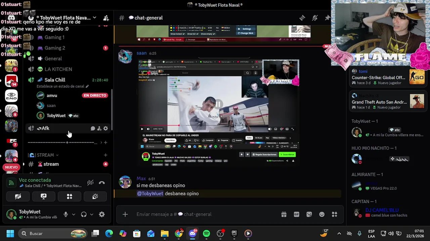This screenshot has height=241, width=430.
Task: Expand headphone output options arrow
Action: (91, 215)
